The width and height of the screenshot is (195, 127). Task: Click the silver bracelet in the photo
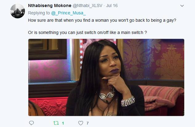click(x=128, y=101)
